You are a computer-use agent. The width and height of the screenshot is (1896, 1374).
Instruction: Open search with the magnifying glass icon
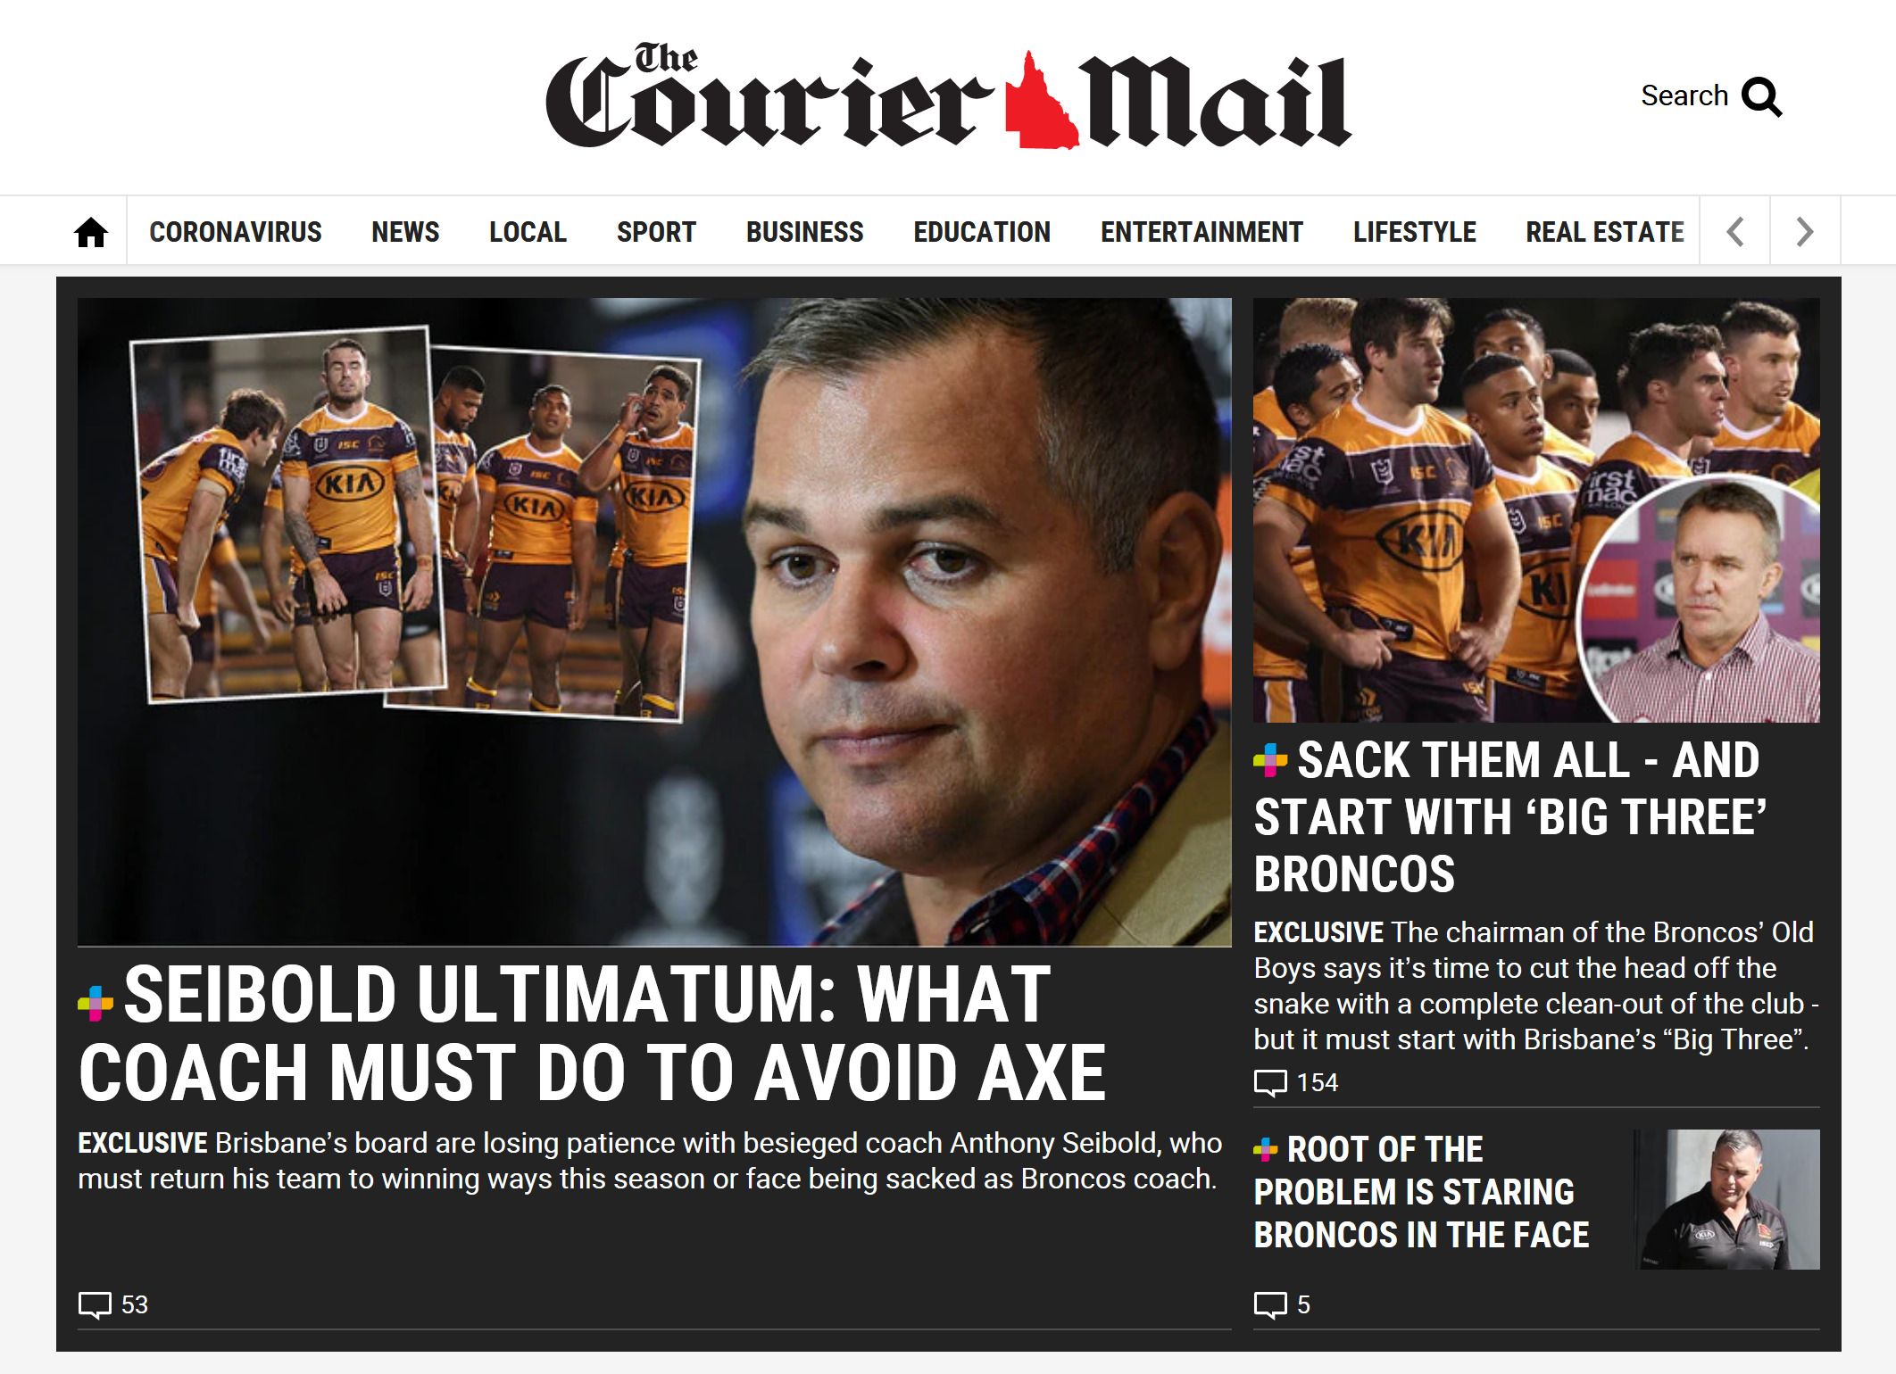[x=1761, y=97]
